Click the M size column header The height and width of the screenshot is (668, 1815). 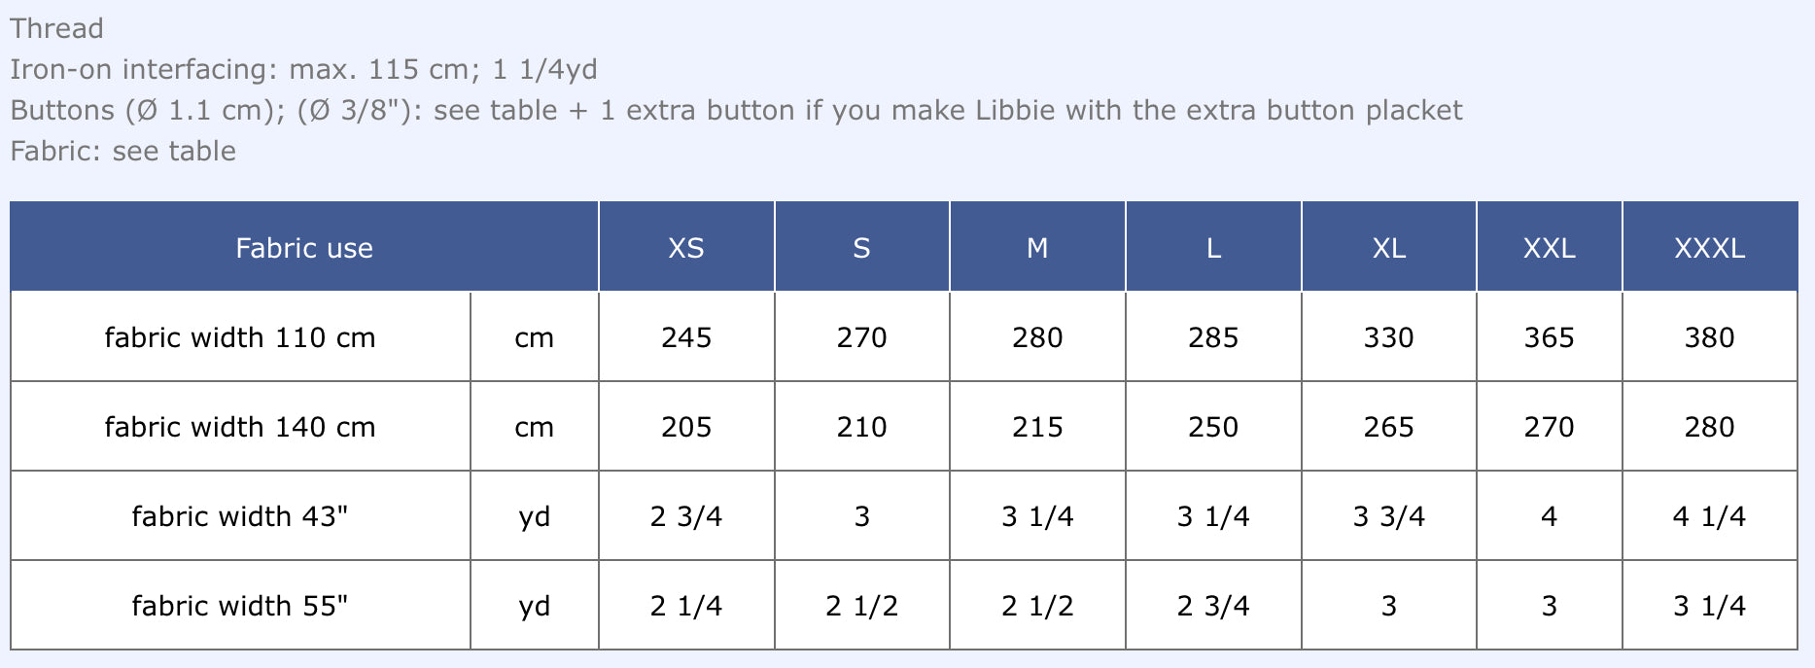[1037, 248]
